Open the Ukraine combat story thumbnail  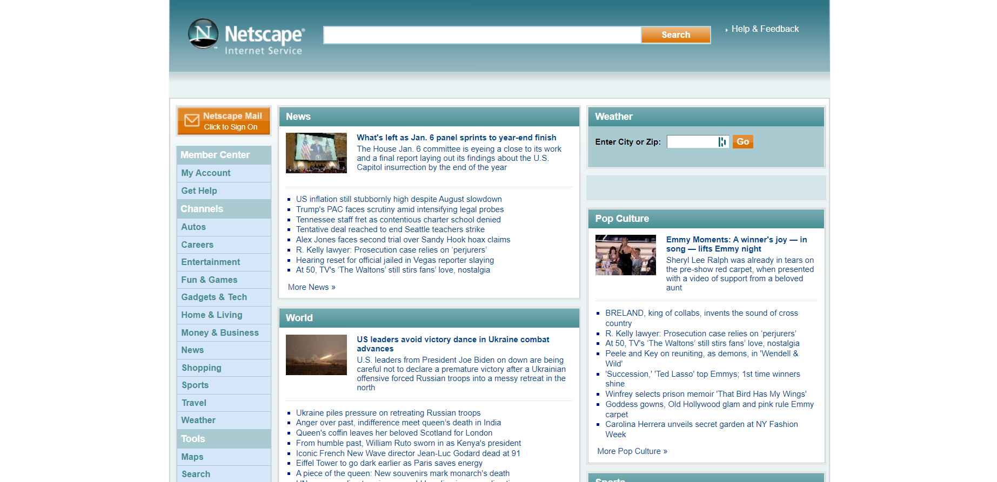tap(316, 355)
